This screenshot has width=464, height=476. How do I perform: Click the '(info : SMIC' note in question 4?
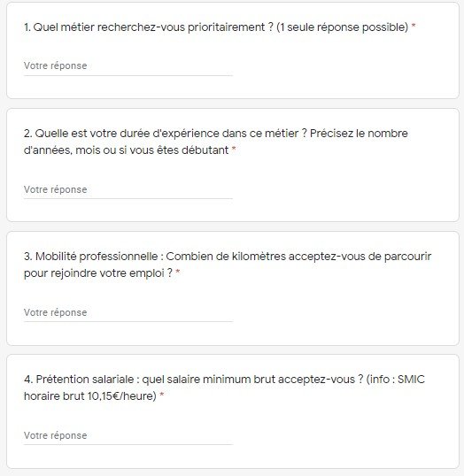396,380
